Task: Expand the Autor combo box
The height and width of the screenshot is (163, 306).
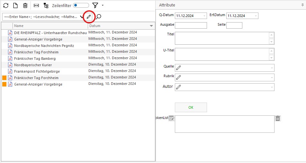Action: pos(272,87)
